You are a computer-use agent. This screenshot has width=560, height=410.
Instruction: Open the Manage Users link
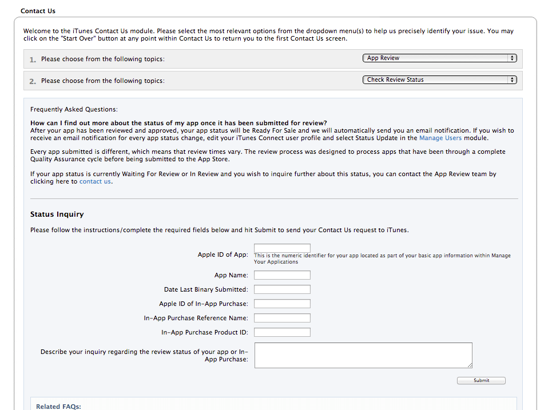[440, 138]
